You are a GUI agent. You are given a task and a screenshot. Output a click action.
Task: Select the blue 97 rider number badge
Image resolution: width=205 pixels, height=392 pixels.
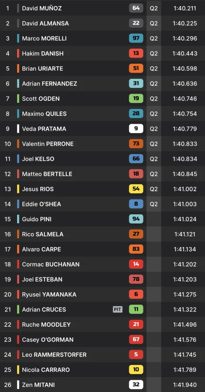pos(136,38)
